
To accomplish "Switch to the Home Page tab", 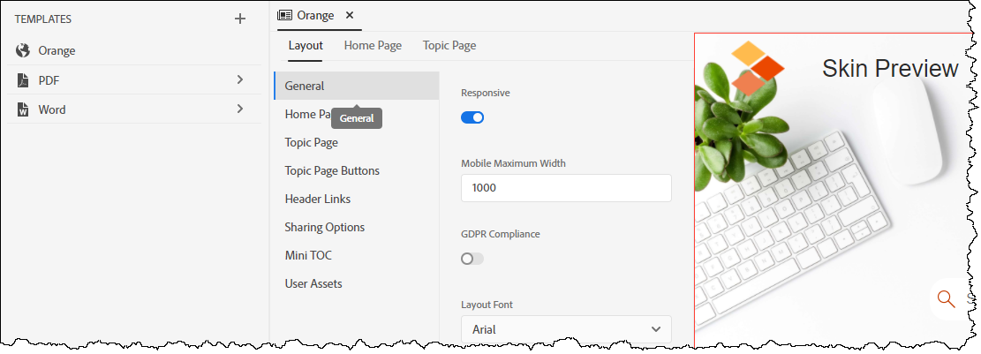I will tap(373, 46).
